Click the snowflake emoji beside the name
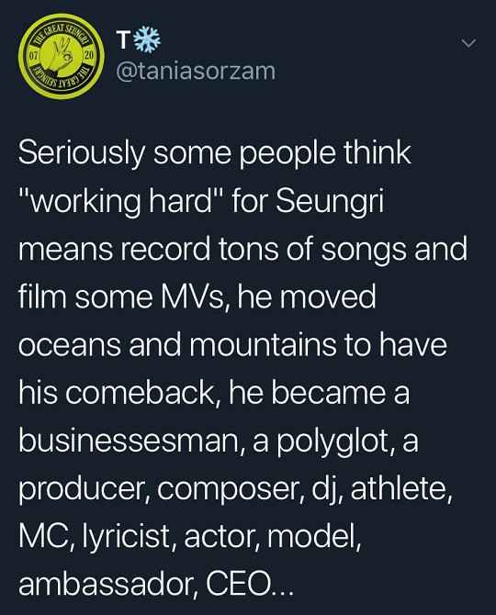Screen dimensions: 496x615 [x=147, y=39]
